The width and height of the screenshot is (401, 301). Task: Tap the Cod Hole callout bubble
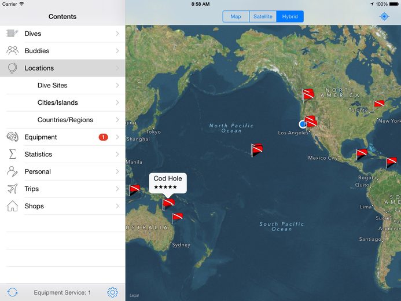(x=168, y=183)
